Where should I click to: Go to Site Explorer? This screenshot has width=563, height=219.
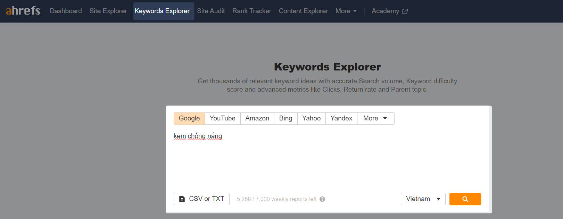[108, 11]
